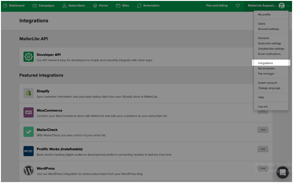Click the MailerCheck integration title

47,130
